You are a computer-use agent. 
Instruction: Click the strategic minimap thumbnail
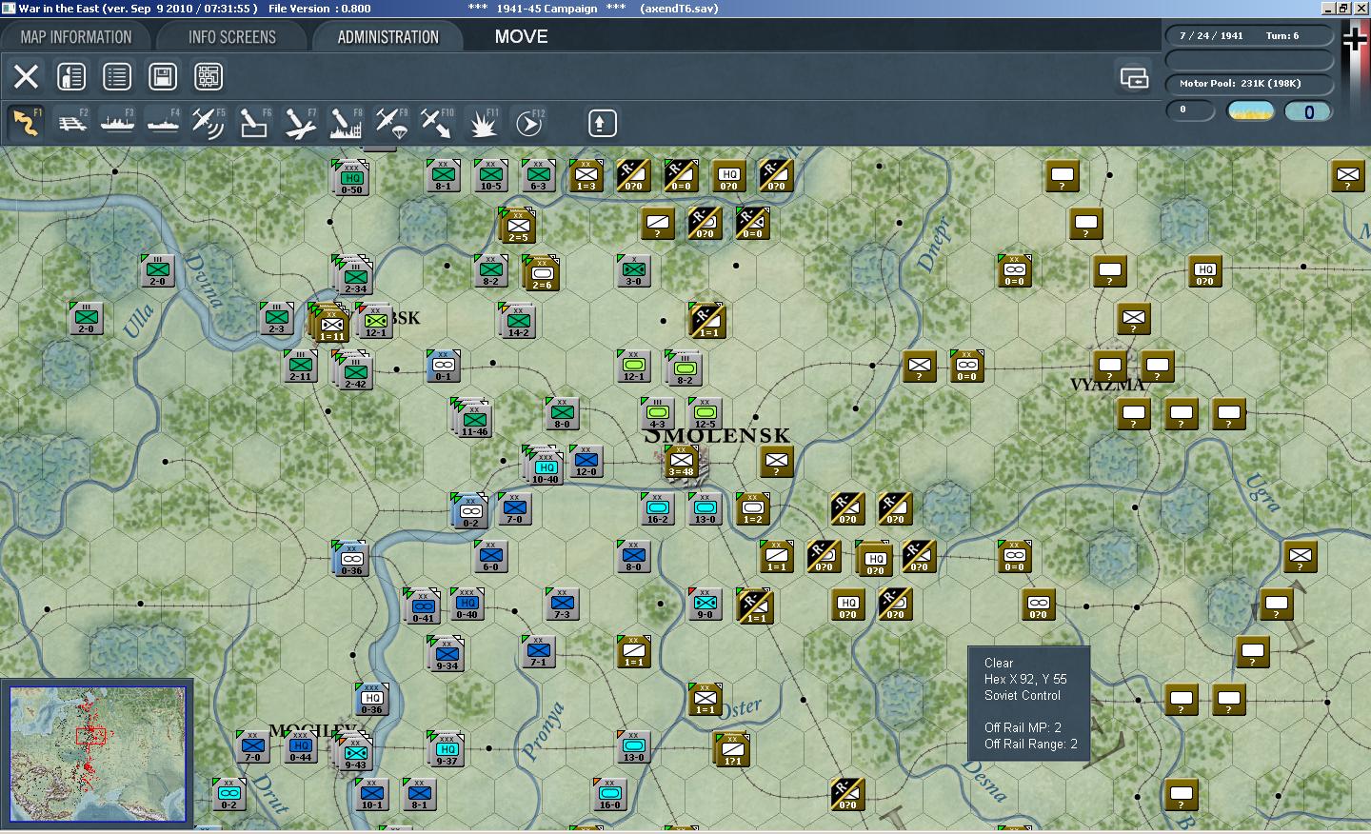coord(97,753)
